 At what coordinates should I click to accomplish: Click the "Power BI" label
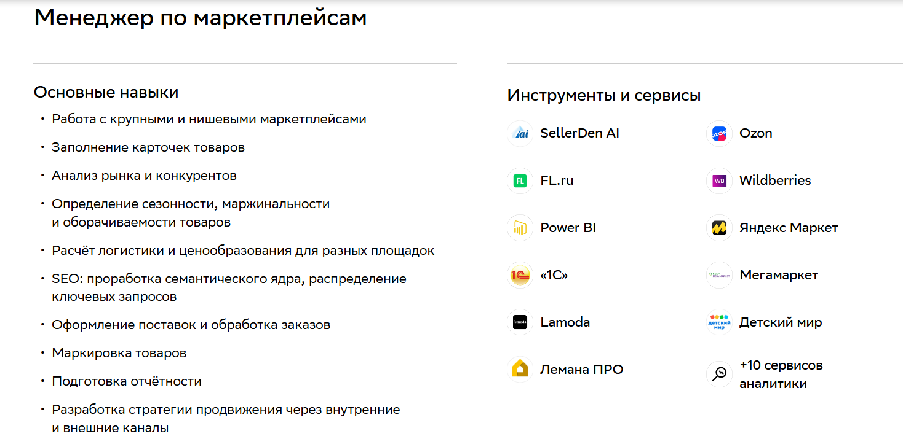point(568,228)
